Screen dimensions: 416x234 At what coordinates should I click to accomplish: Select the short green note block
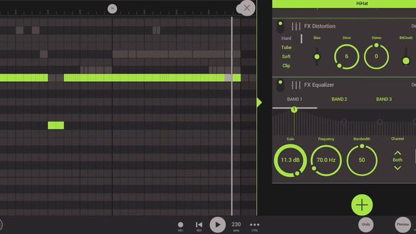(x=56, y=125)
